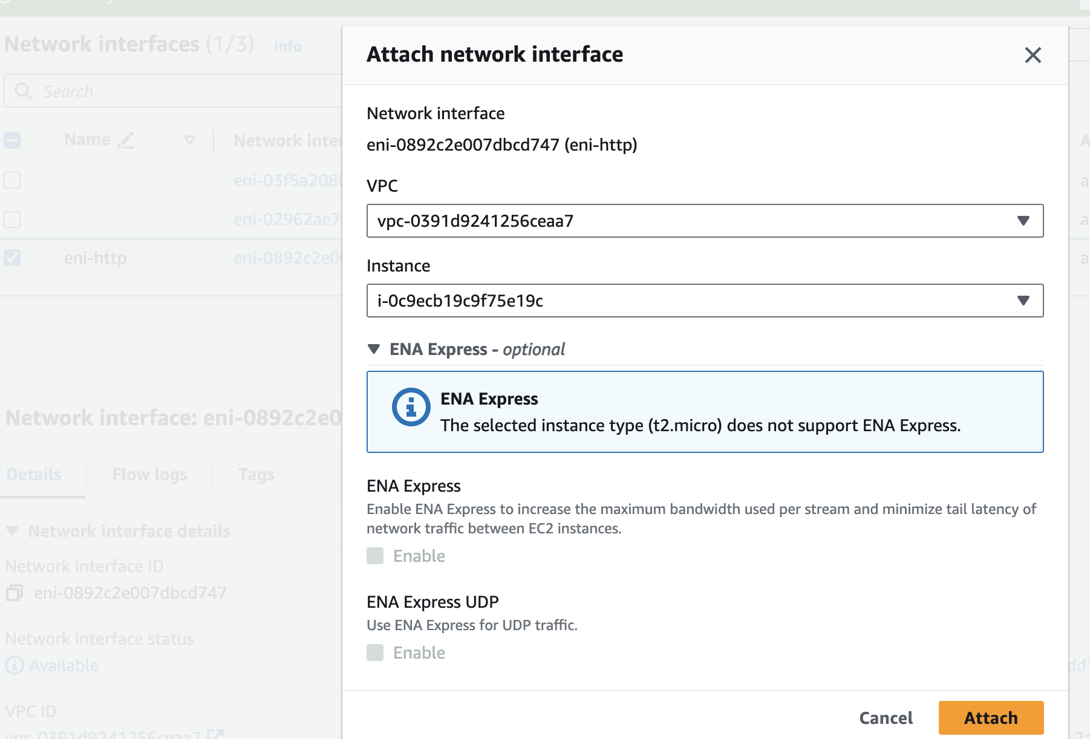Screen dimensions: 1090x739
Task: Click the Name column sort arrow
Action: 189,140
